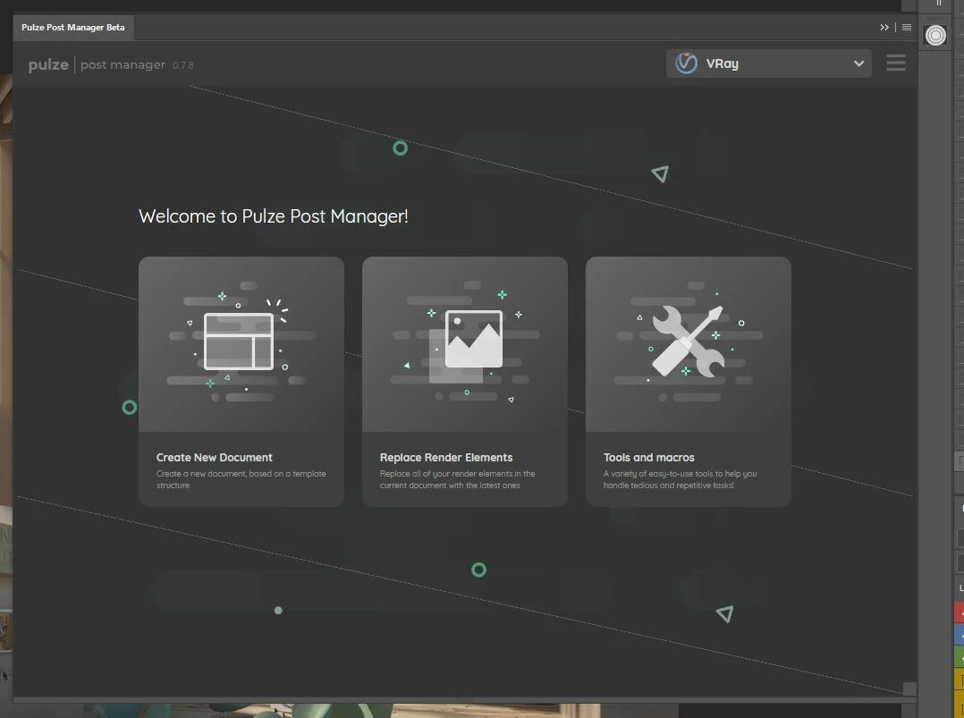Click the Tools and macros card illustration
The image size is (964, 718).
pos(689,344)
